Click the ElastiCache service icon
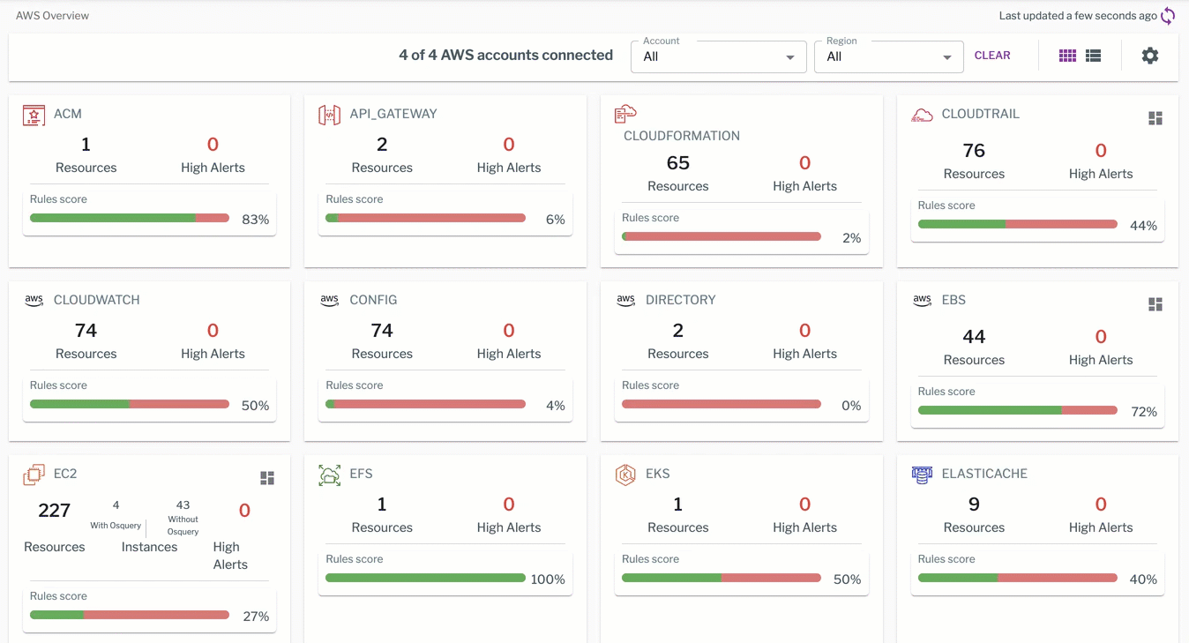Screen dimensions: 1189x643 coord(922,475)
